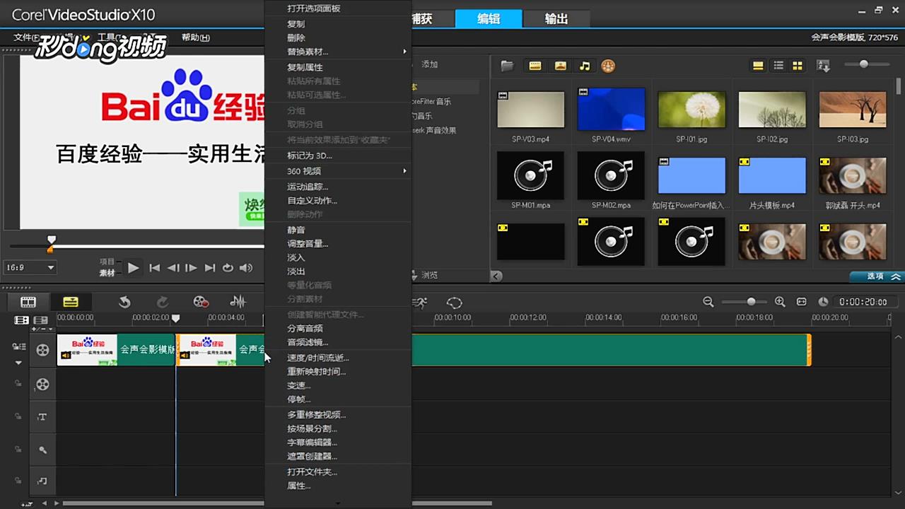Open the record/capture option film reel icon
The height and width of the screenshot is (509, 905).
point(201,302)
